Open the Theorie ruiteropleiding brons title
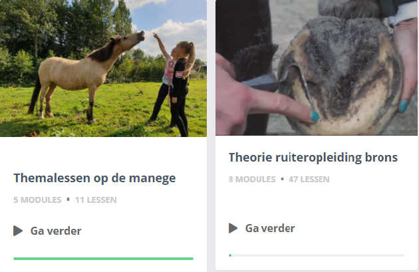This screenshot has width=419, height=272. (313, 158)
